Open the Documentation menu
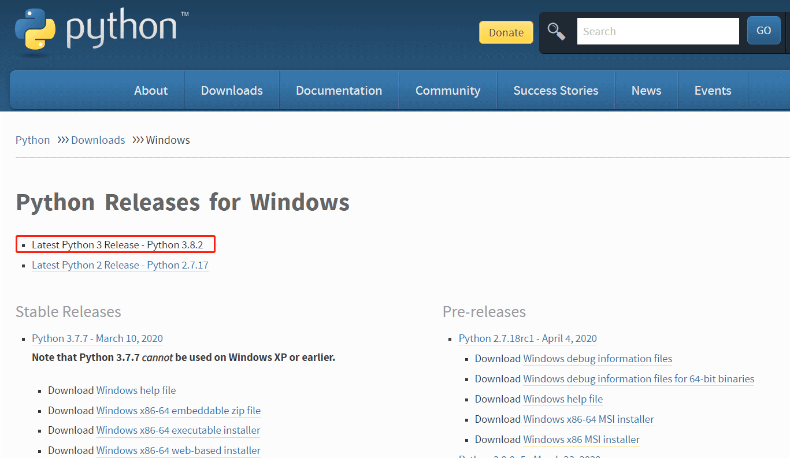This screenshot has height=458, width=790. 339,90
